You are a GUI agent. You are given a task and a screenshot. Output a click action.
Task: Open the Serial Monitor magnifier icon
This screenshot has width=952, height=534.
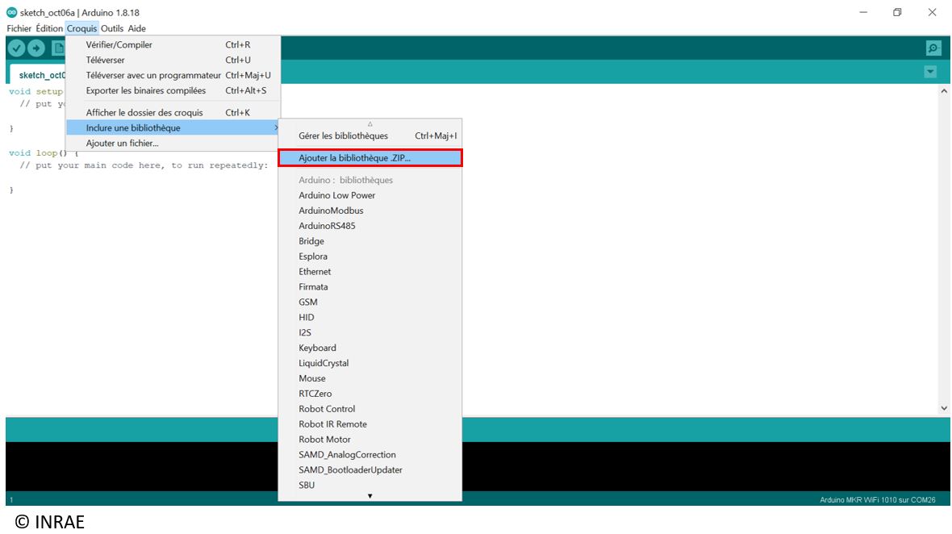(933, 48)
